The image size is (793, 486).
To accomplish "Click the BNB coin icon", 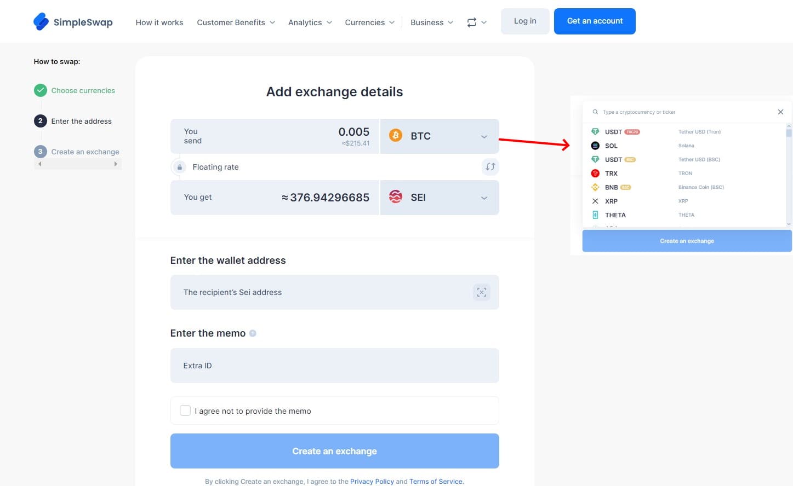I will 595,187.
